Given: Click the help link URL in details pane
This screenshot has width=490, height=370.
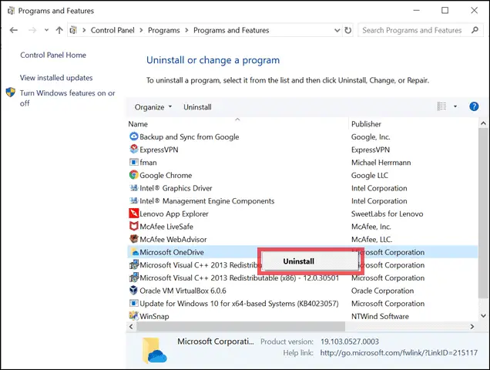Looking at the screenshot, I should pos(399,353).
